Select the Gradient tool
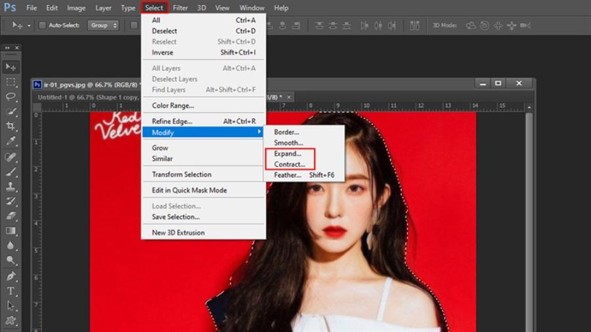Image resolution: width=591 pixels, height=332 pixels. click(11, 231)
